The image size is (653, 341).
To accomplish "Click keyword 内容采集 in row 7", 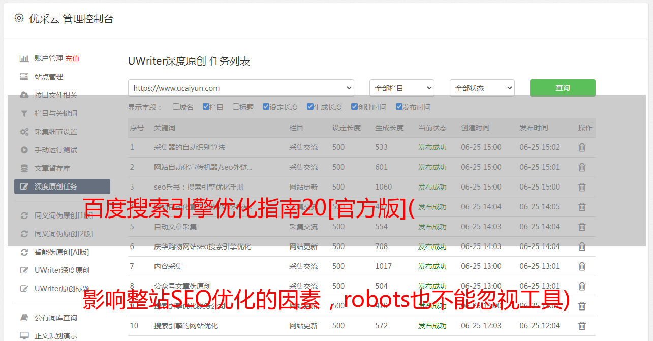I will 168,266.
